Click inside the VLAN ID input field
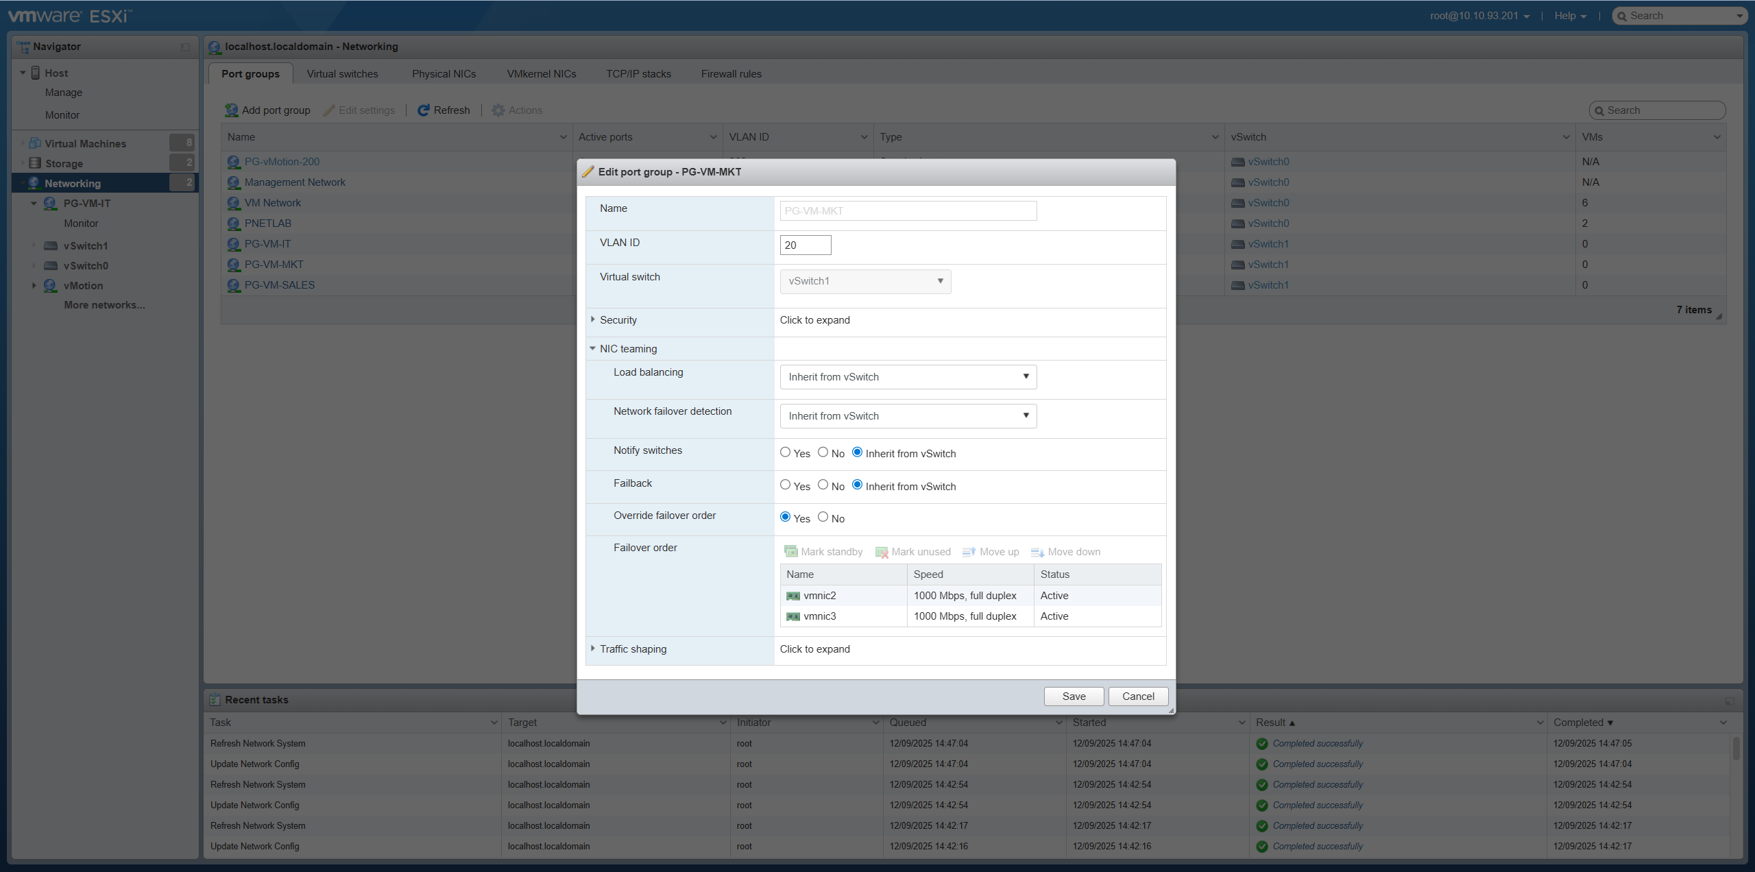This screenshot has height=872, width=1755. pos(805,245)
